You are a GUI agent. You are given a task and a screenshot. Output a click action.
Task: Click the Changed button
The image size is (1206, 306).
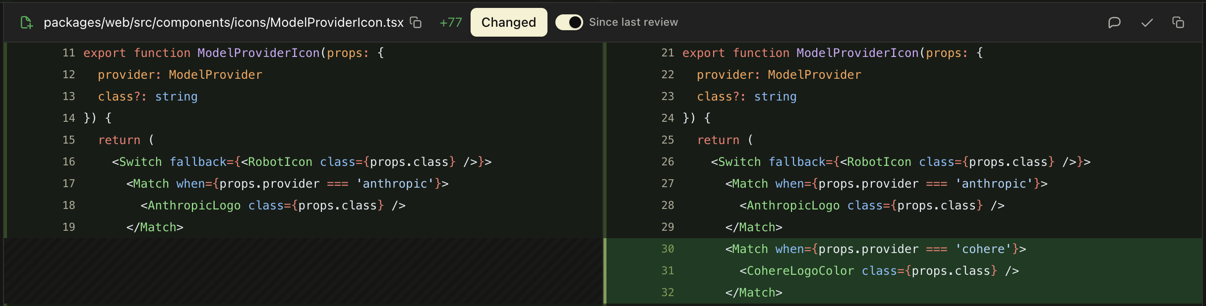(509, 22)
